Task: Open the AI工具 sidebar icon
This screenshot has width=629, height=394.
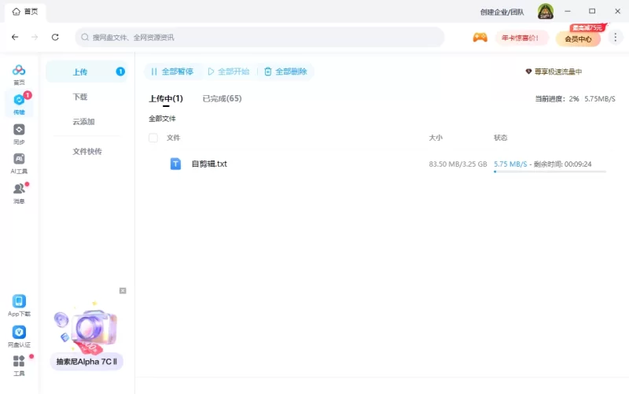Action: (x=19, y=164)
